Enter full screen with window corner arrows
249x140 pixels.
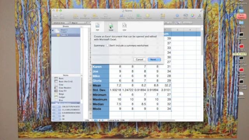(x=201, y=10)
